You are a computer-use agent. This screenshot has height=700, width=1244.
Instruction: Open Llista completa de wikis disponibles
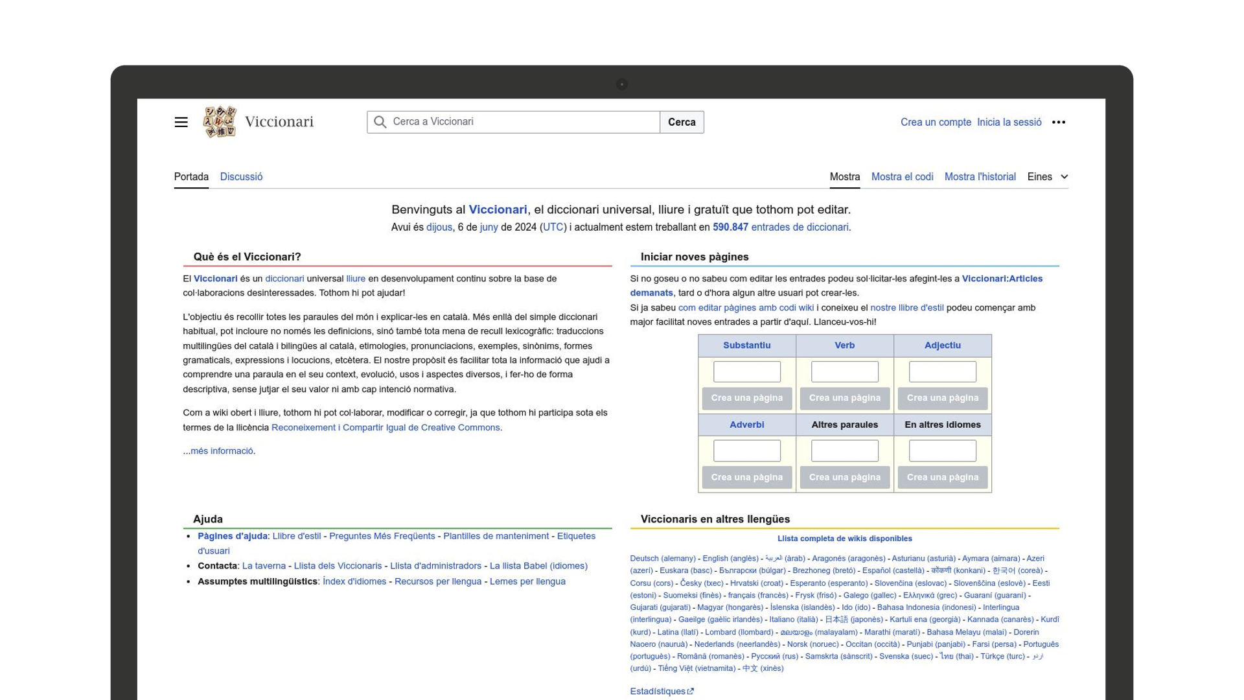[845, 539]
